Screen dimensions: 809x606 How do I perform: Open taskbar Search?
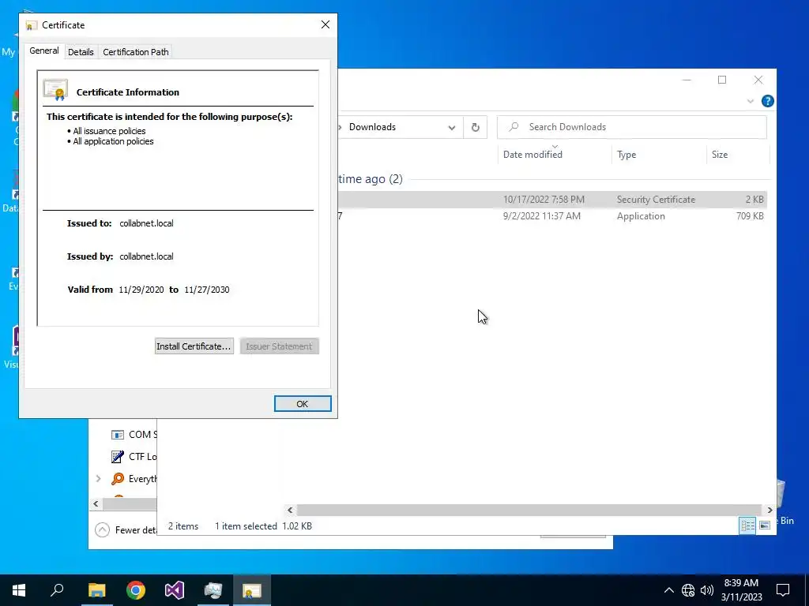click(x=57, y=590)
